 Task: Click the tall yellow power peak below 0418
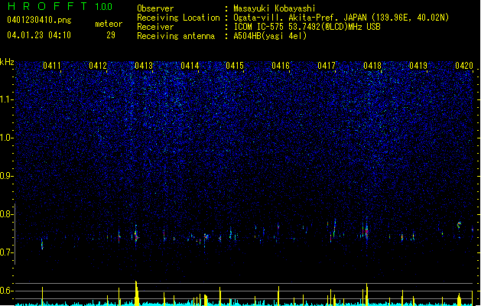(x=367, y=295)
